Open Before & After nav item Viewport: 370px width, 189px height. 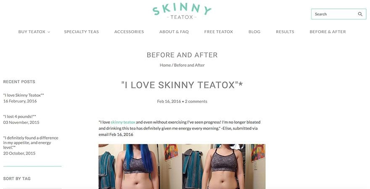(328, 32)
